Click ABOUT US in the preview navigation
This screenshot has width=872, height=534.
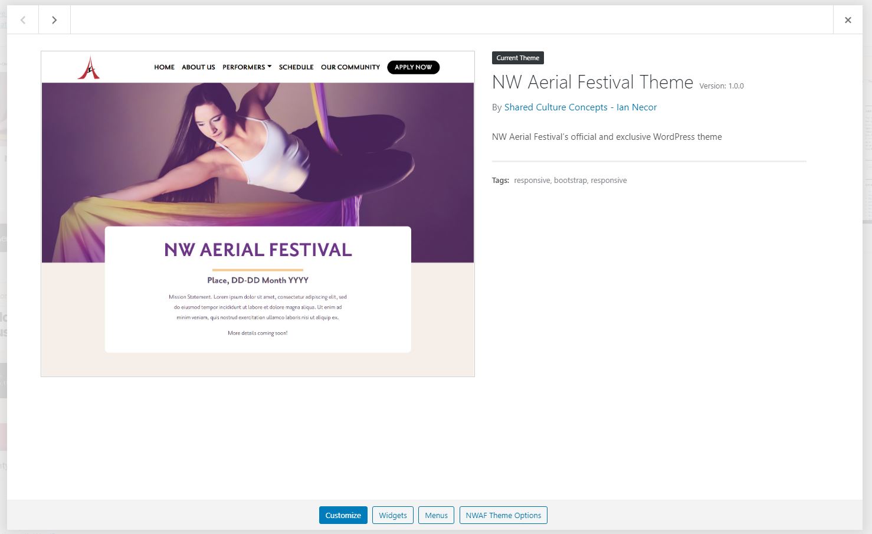(198, 67)
